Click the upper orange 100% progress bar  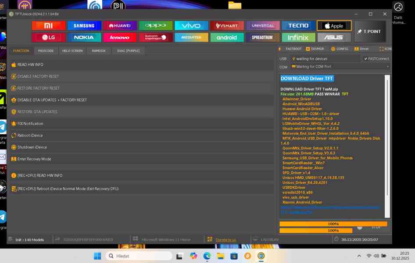[333, 224]
